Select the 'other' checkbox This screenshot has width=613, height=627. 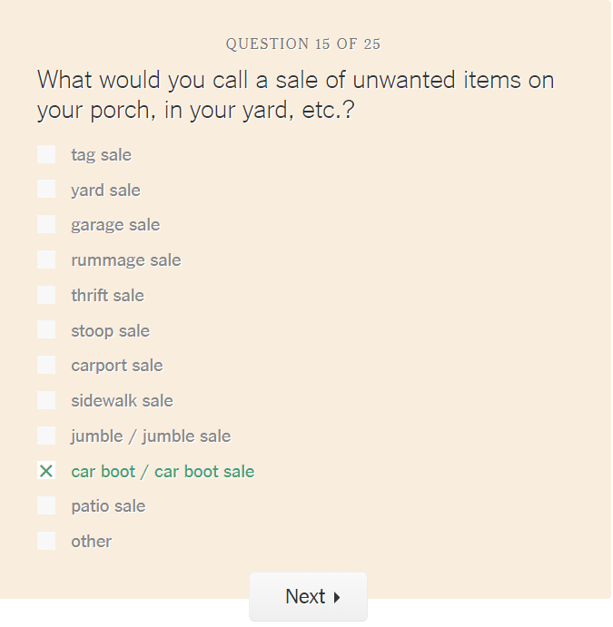[x=46, y=541]
